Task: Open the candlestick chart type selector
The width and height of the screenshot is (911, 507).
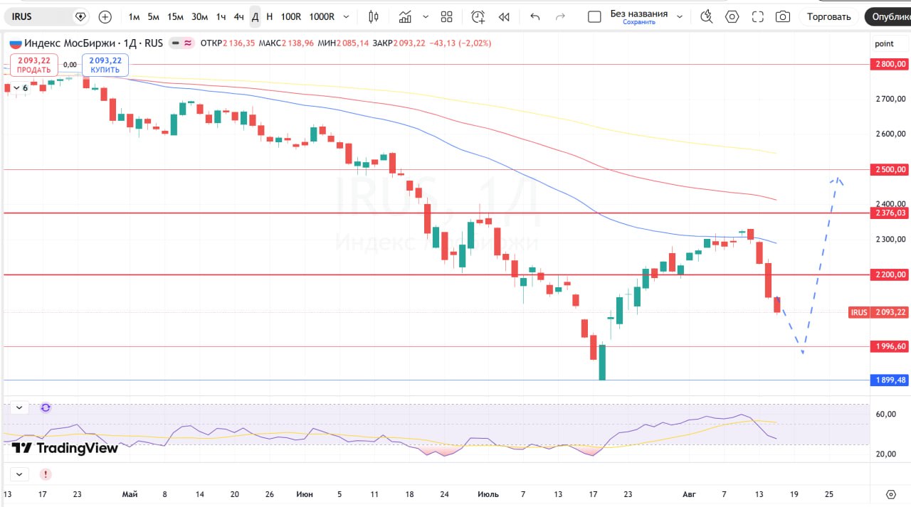Action: (374, 16)
